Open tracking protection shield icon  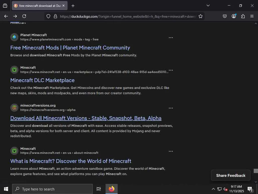coord(48,16)
